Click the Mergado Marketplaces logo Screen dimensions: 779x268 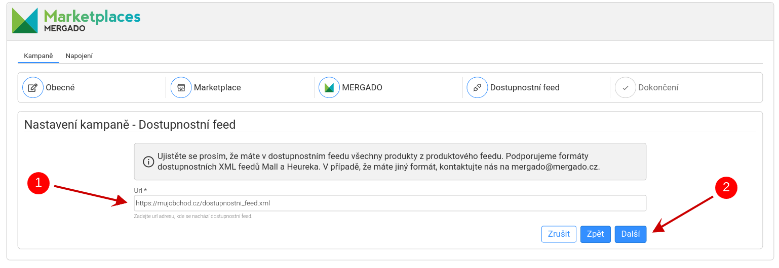[76, 21]
